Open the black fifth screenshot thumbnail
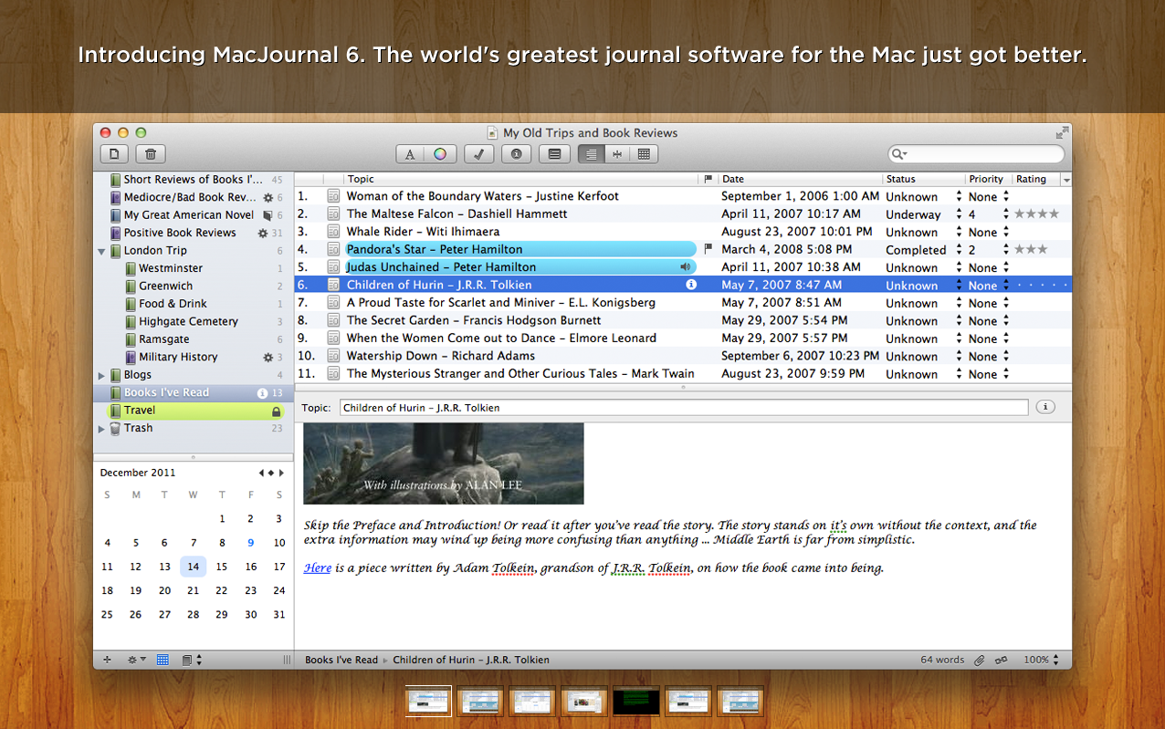Viewport: 1165px width, 729px height. [636, 701]
